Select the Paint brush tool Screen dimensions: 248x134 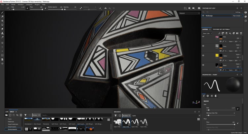click(x=2, y=13)
